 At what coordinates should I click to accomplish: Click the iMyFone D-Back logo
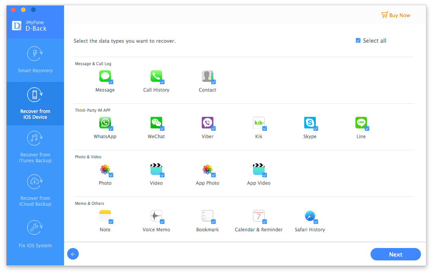pos(17,26)
